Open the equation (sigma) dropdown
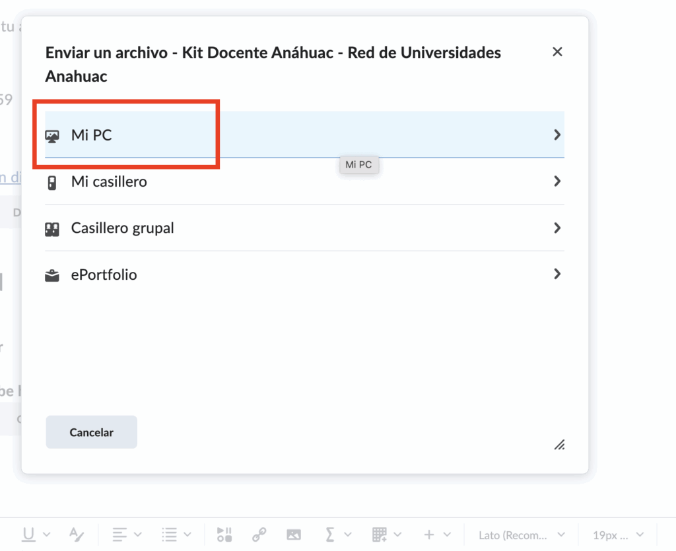Image resolution: width=676 pixels, height=551 pixels. [x=339, y=535]
